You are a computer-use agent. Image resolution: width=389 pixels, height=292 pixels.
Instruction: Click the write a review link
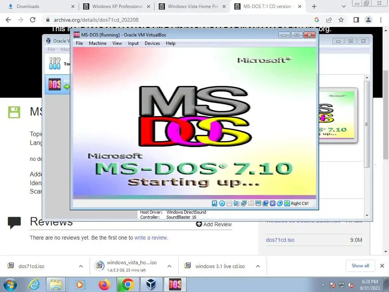151,238
